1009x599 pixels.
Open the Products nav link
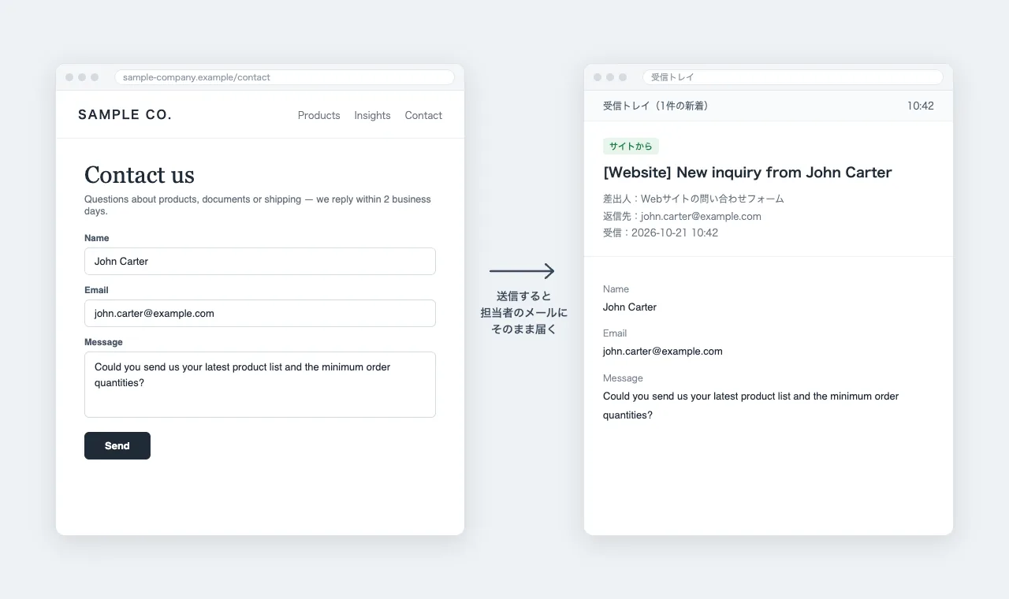pos(318,115)
